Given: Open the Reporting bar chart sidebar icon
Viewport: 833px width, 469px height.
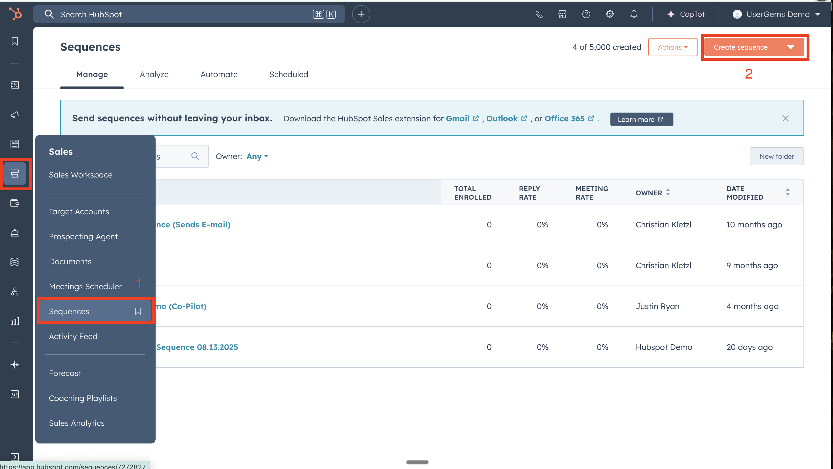Looking at the screenshot, I should pyautogui.click(x=14, y=321).
